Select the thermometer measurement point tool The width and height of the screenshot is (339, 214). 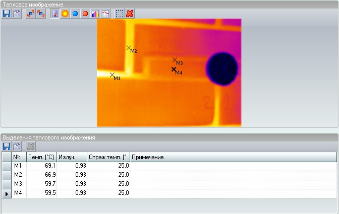[55, 14]
